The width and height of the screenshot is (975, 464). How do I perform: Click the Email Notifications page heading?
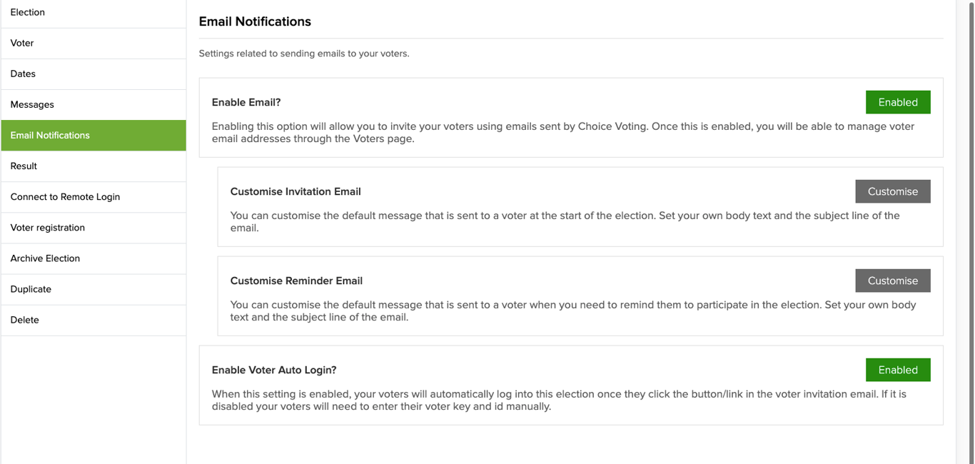pyautogui.click(x=255, y=21)
